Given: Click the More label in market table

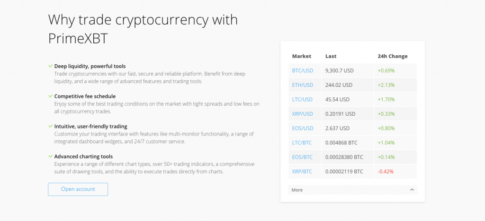Looking at the screenshot, I should [x=297, y=190].
